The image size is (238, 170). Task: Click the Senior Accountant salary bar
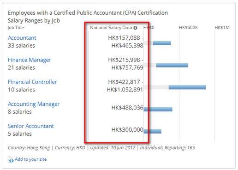[152, 131]
